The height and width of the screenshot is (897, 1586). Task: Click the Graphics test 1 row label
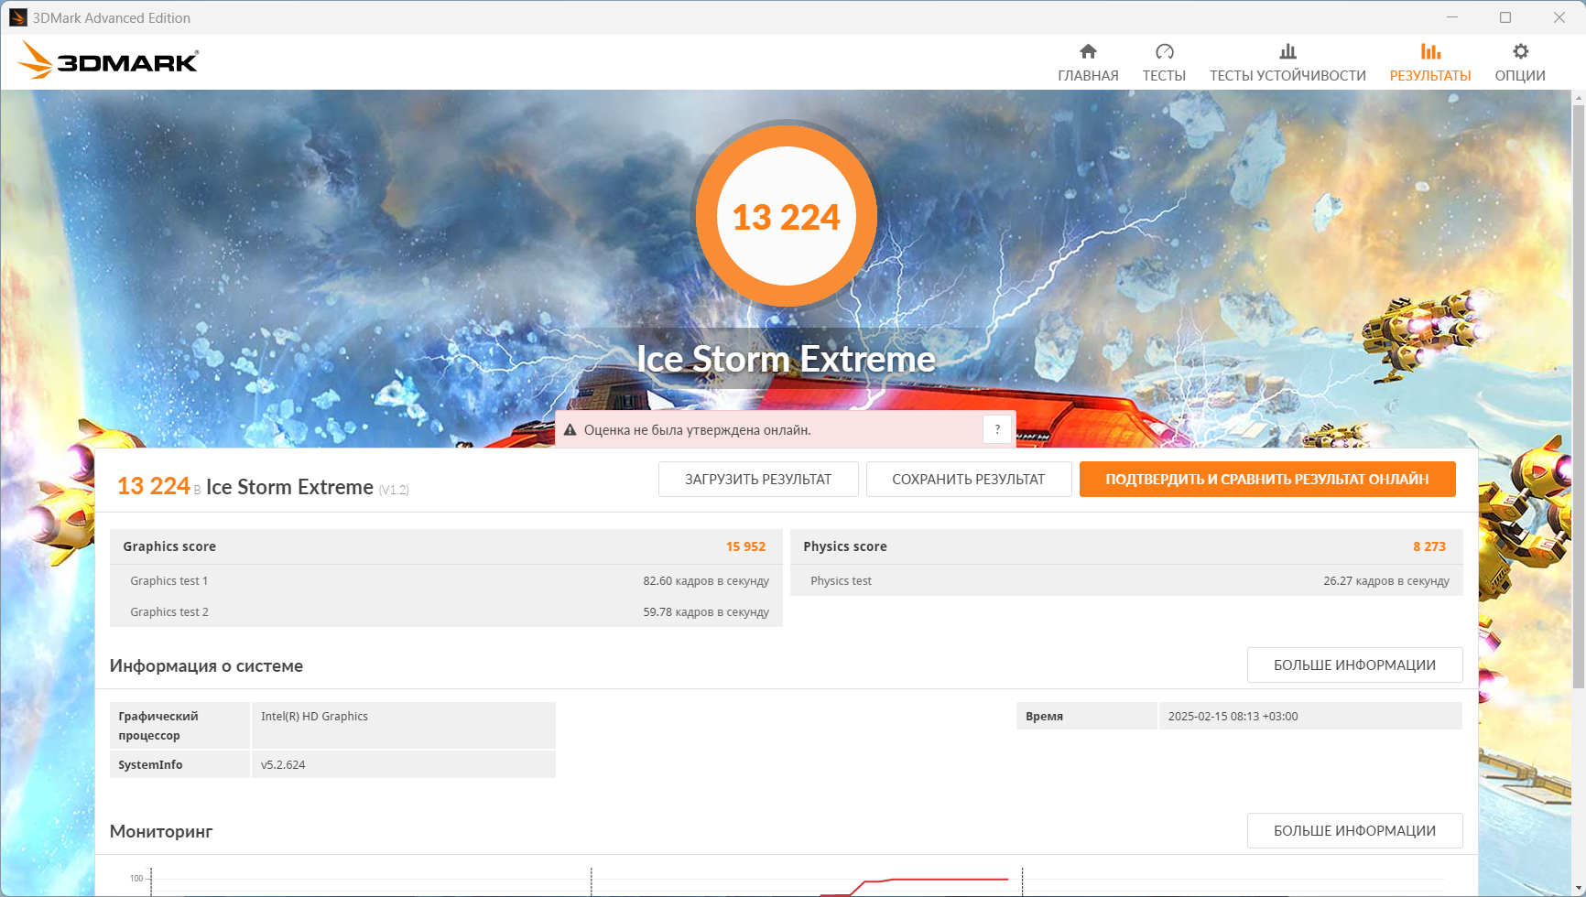pos(168,581)
